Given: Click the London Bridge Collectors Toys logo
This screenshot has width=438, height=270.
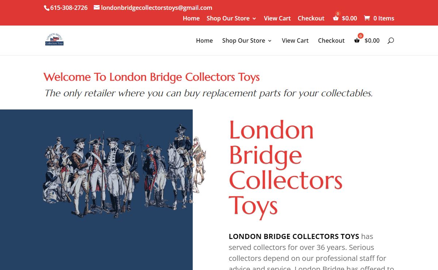Looking at the screenshot, I should (x=54, y=40).
